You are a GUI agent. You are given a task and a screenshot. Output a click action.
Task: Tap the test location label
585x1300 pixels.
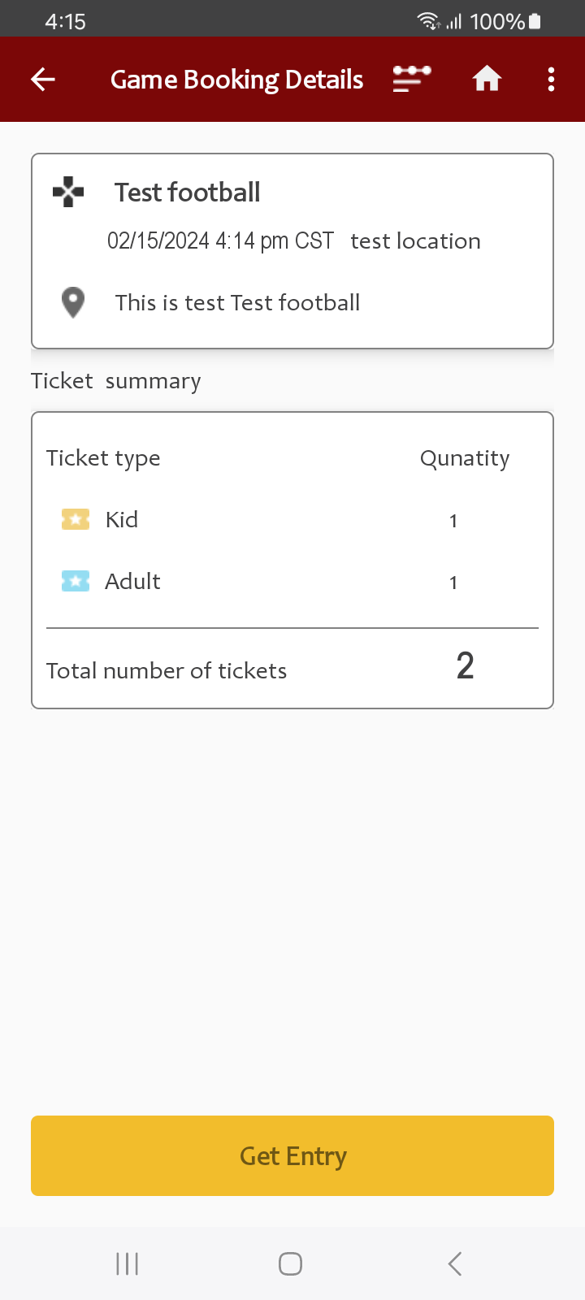tap(415, 241)
